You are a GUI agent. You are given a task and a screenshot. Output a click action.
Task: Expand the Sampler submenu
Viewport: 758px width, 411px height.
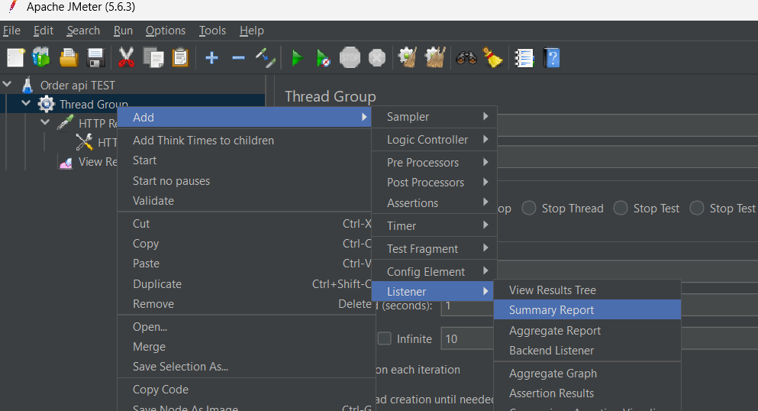(x=434, y=117)
